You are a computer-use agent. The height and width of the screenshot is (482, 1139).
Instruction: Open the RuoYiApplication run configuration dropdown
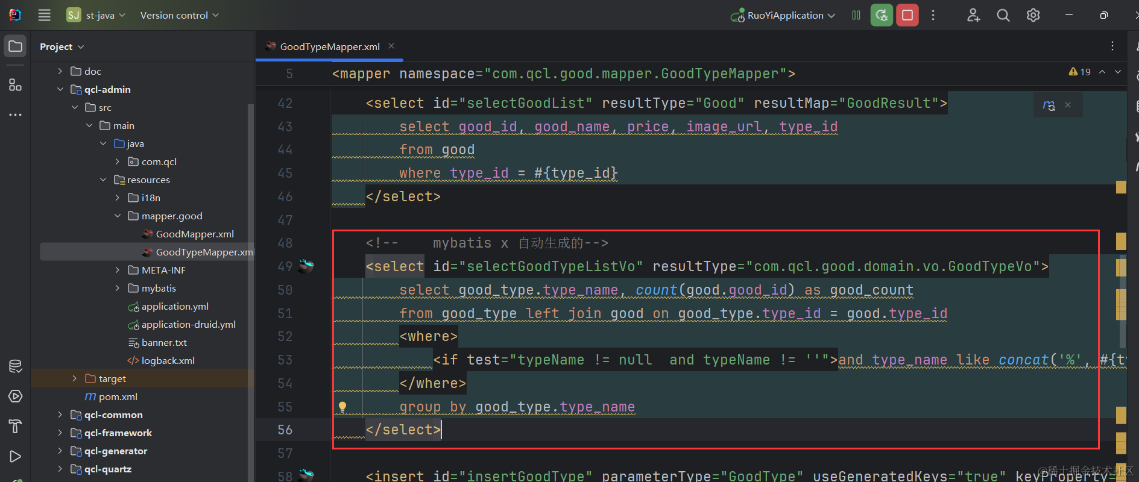click(x=784, y=15)
